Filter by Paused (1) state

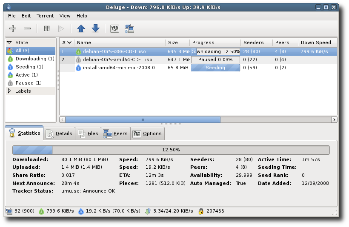click(x=31, y=83)
